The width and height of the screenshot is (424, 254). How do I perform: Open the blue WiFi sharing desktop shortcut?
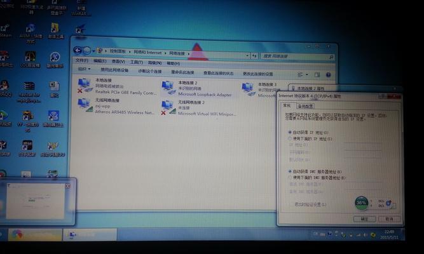[x=53, y=118]
